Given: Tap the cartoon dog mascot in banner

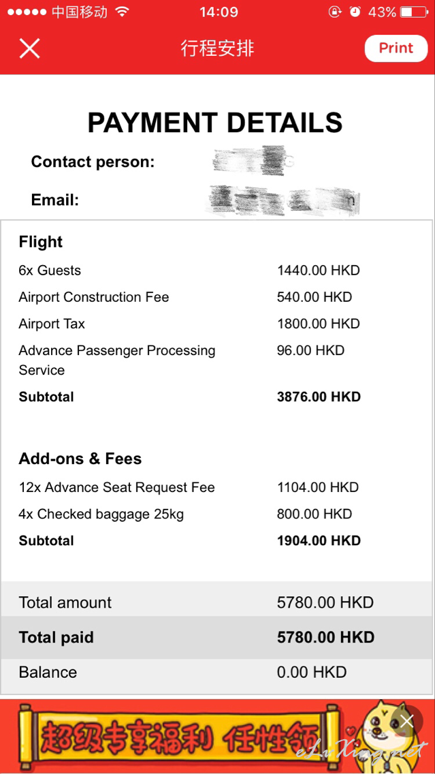Looking at the screenshot, I should (385, 736).
